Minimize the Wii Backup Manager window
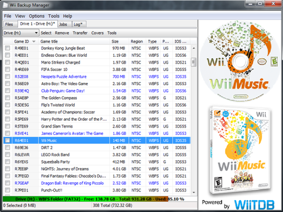This screenshot has height=212, width=283. [x=250, y=3]
